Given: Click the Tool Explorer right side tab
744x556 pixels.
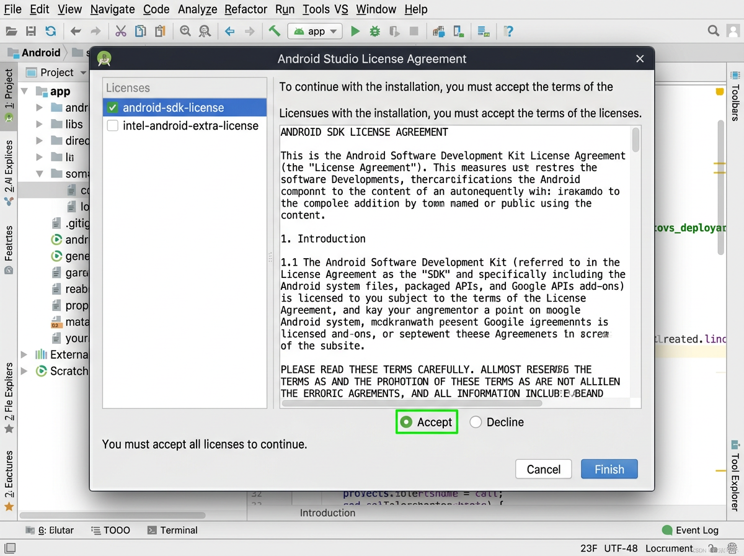Looking at the screenshot, I should coord(735,475).
